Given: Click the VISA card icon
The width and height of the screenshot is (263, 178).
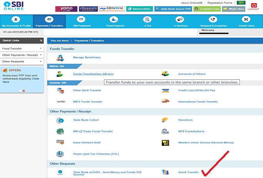Looking at the screenshot, I should (x=165, y=91).
